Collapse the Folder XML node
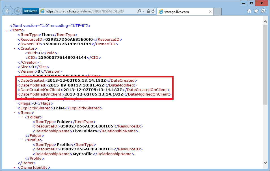This screenshot has height=171, width=270. (22, 117)
